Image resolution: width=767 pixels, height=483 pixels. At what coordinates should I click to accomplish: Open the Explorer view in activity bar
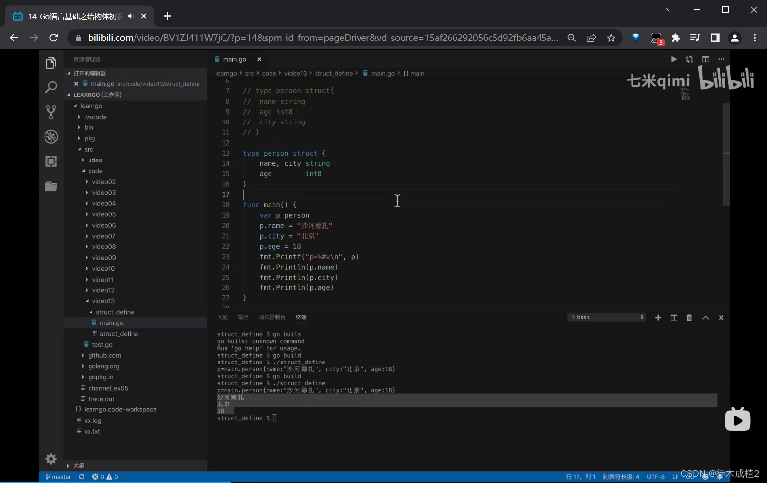pos(51,63)
